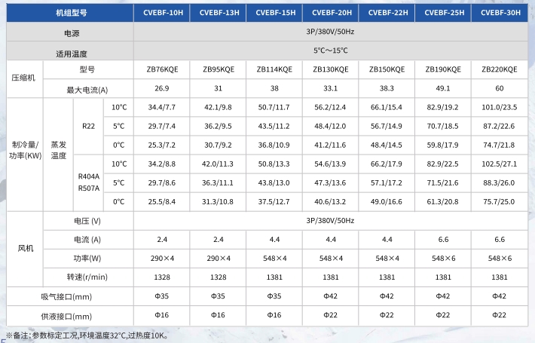The image size is (535, 343).
Task: Click the 101.0/23.5 capacity value
Action: pyautogui.click(x=500, y=107)
